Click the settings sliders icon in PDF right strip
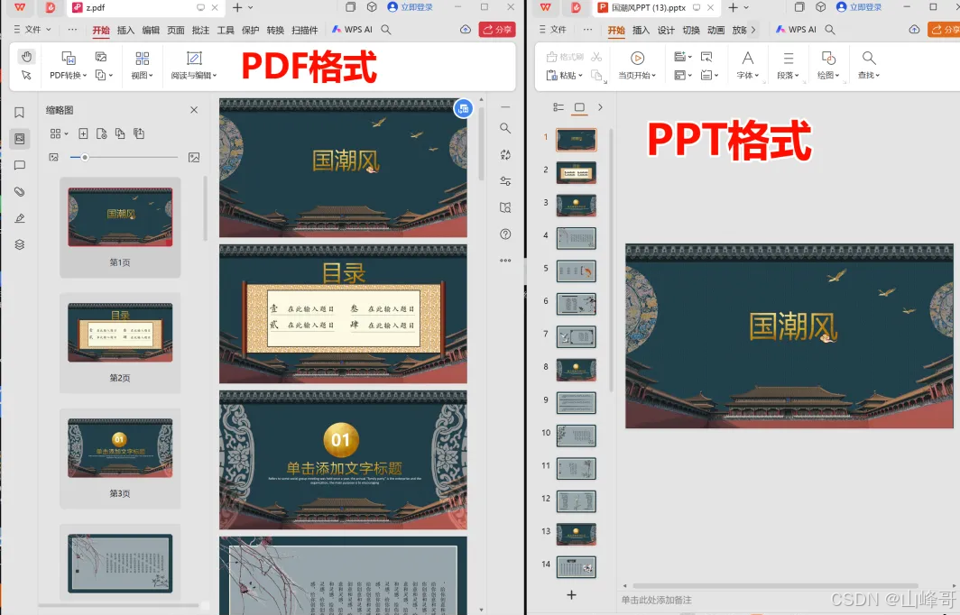The image size is (960, 615). 505,181
